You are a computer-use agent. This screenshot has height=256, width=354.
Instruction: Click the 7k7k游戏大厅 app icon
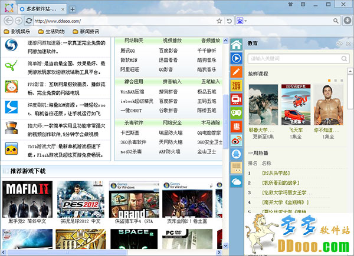pos(11,149)
